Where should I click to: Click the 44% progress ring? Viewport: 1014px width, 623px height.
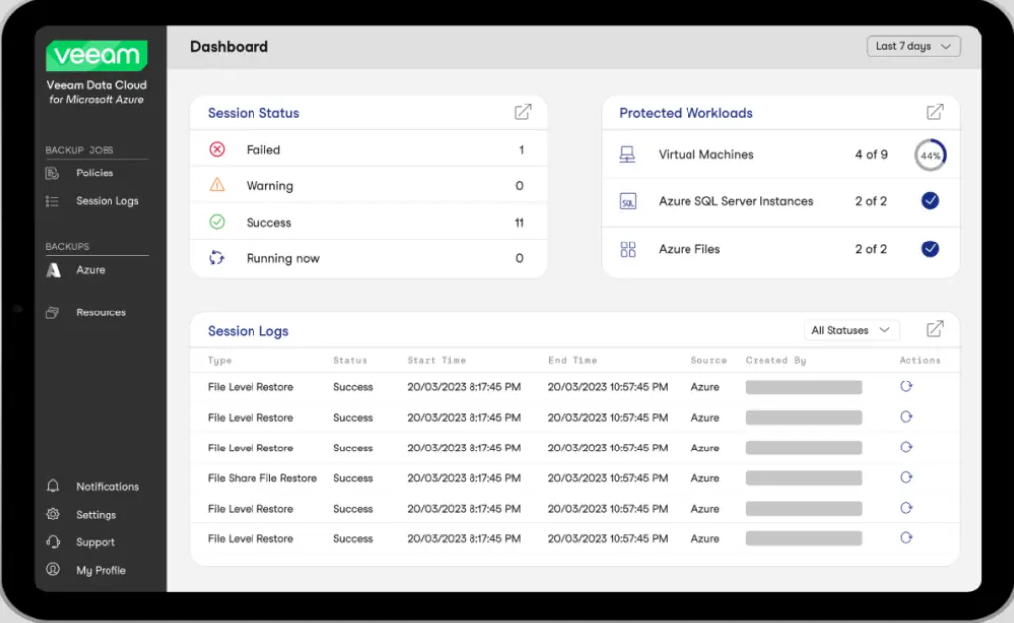click(930, 155)
